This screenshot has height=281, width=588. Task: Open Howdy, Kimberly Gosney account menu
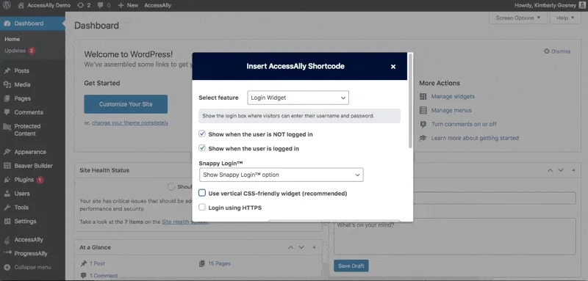[551, 5]
